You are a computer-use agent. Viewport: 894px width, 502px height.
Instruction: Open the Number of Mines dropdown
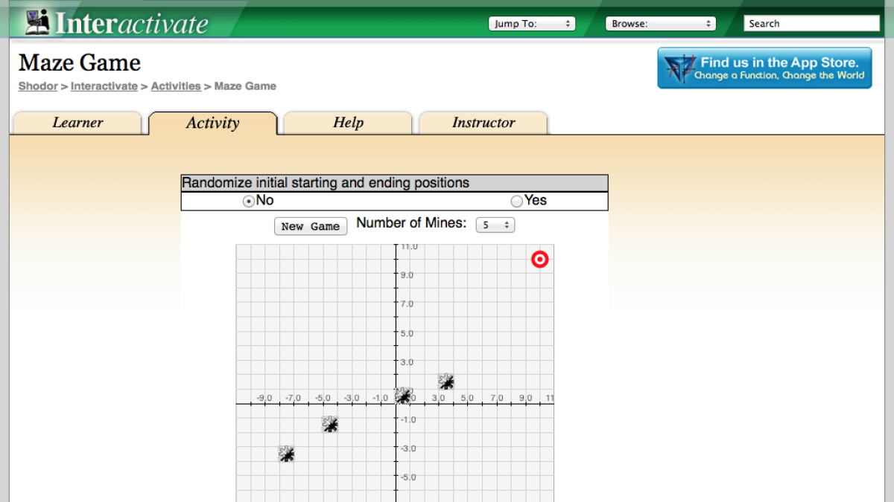pos(495,225)
